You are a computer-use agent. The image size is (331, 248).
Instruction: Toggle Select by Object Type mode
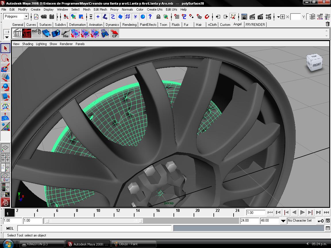click(x=74, y=17)
